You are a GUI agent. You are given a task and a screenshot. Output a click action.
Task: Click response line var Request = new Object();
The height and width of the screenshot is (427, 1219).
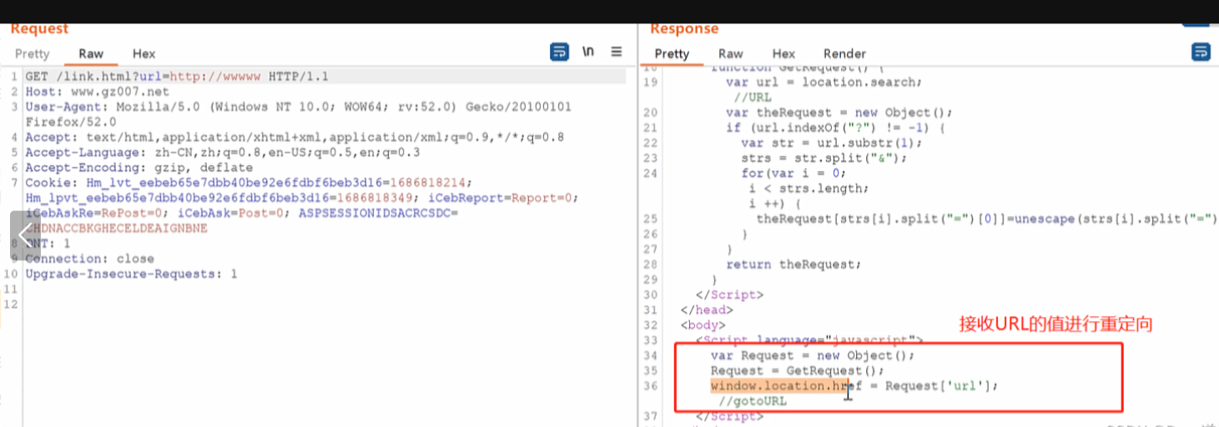[812, 355]
